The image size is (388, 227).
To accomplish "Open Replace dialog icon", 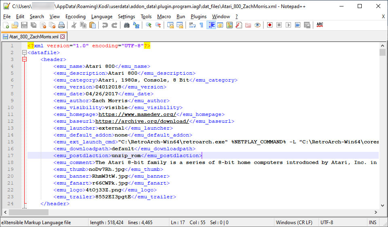I will tap(136, 25).
